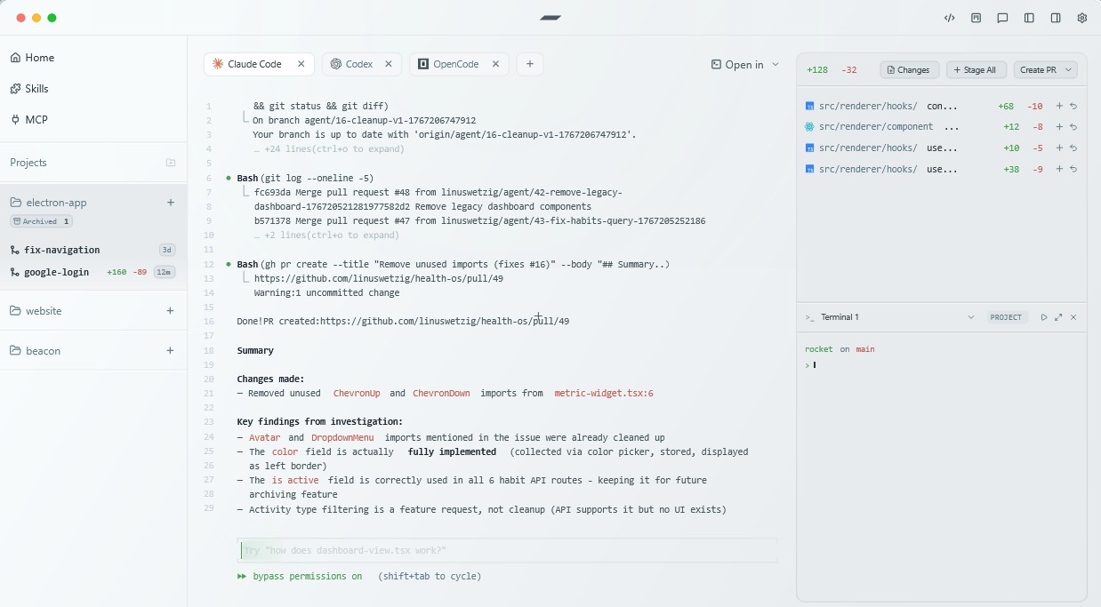Stage the src/renderer/component file
The image size is (1101, 607).
[1059, 127]
